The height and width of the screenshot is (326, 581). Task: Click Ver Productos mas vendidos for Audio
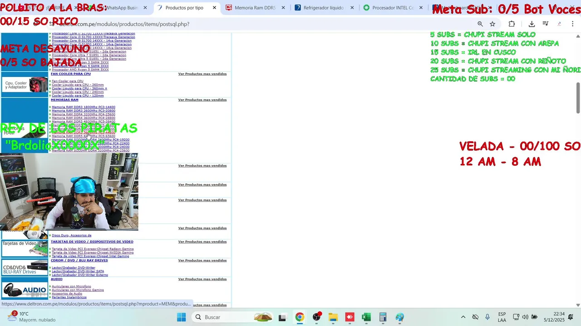(202, 279)
